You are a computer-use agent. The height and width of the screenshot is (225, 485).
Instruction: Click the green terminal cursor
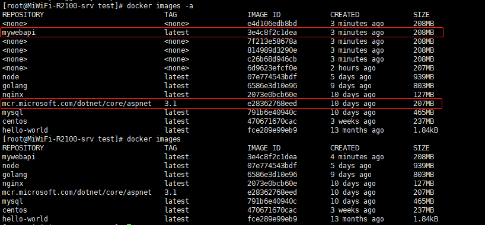click(x=129, y=224)
